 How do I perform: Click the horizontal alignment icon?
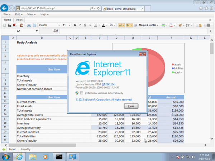(128, 25)
